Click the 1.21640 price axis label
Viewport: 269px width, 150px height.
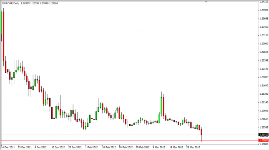coord(264,86)
